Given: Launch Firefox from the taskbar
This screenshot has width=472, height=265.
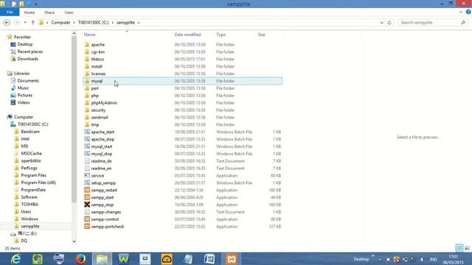Looking at the screenshot, I should click(80, 258).
